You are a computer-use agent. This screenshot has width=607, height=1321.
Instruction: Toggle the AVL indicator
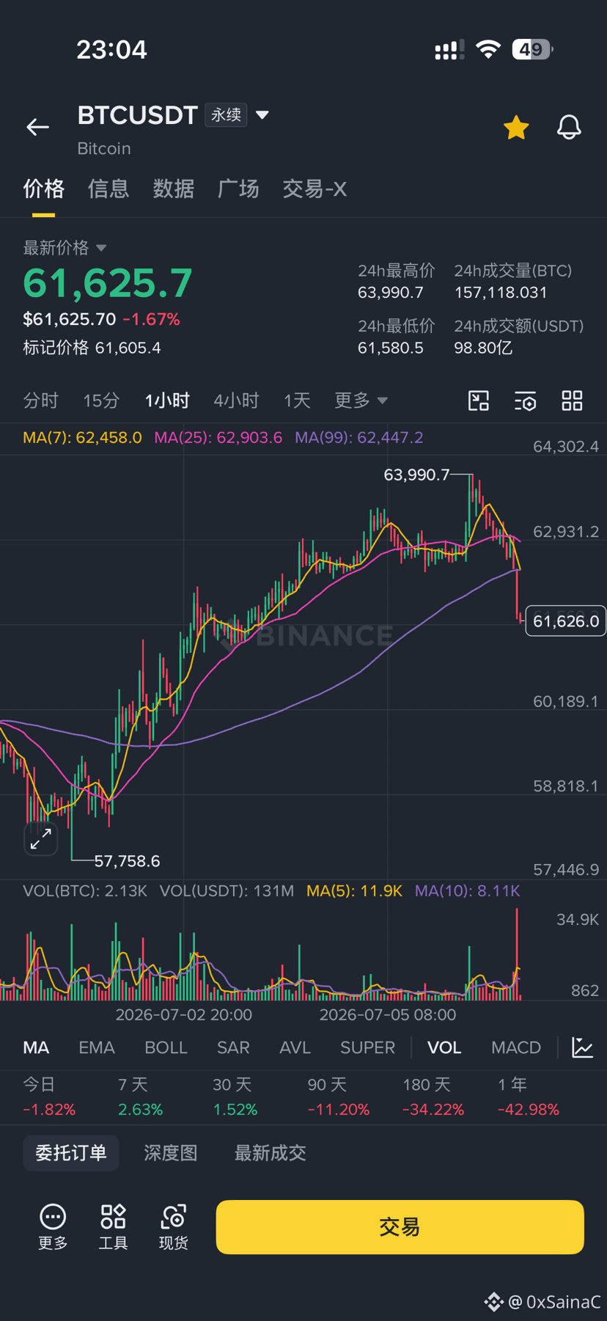(x=295, y=1047)
